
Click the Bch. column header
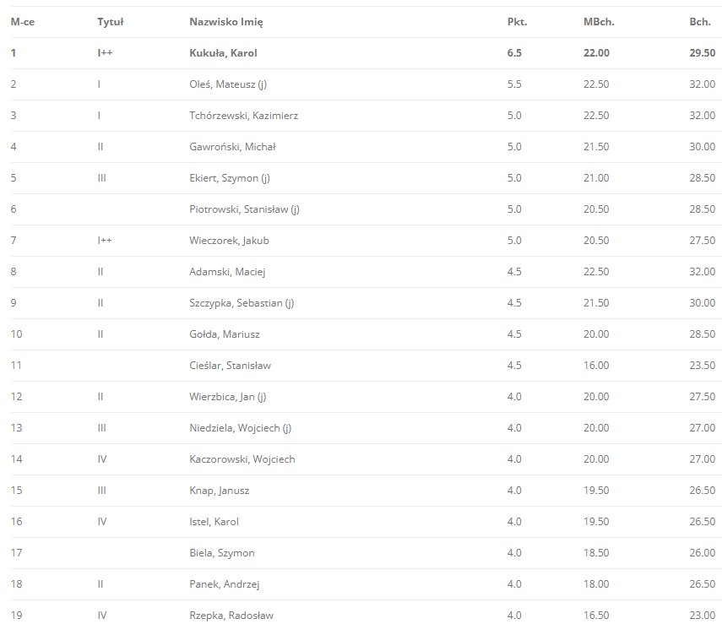700,22
